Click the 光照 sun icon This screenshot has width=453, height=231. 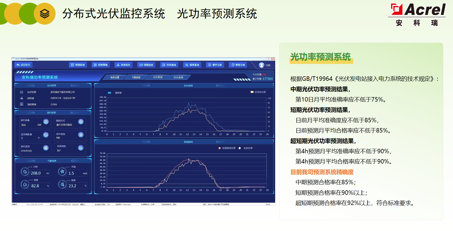click(25, 172)
